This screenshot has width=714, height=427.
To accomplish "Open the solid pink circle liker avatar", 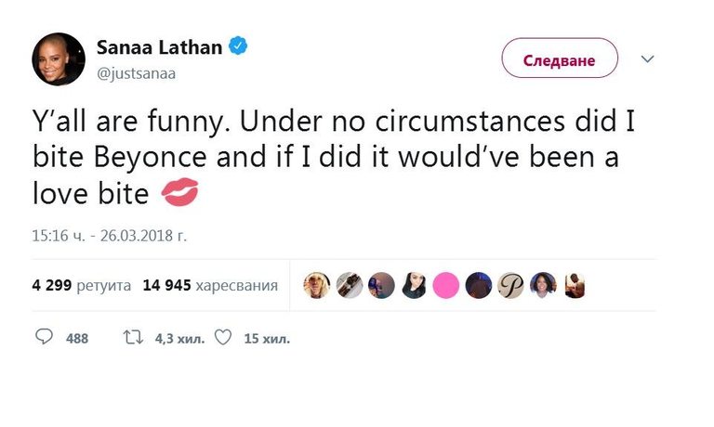I will coord(446,285).
